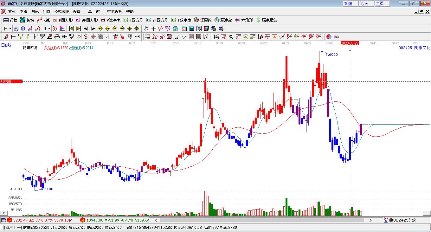This screenshot has width=431, height=232.
Task: Open the 板块 sector view
Action: pos(27,20)
